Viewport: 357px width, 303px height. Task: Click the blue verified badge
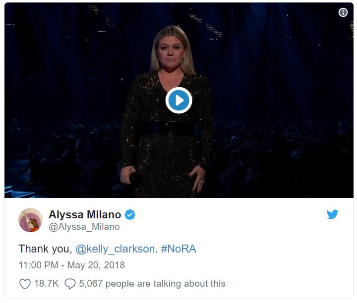point(130,214)
